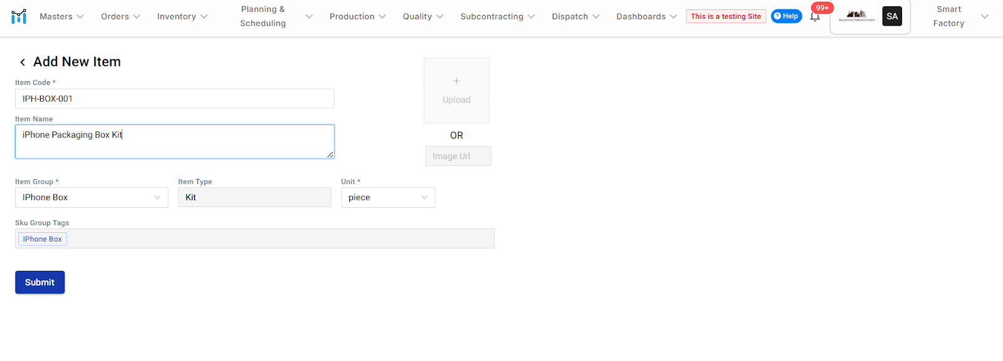Submit the new item form

39,282
